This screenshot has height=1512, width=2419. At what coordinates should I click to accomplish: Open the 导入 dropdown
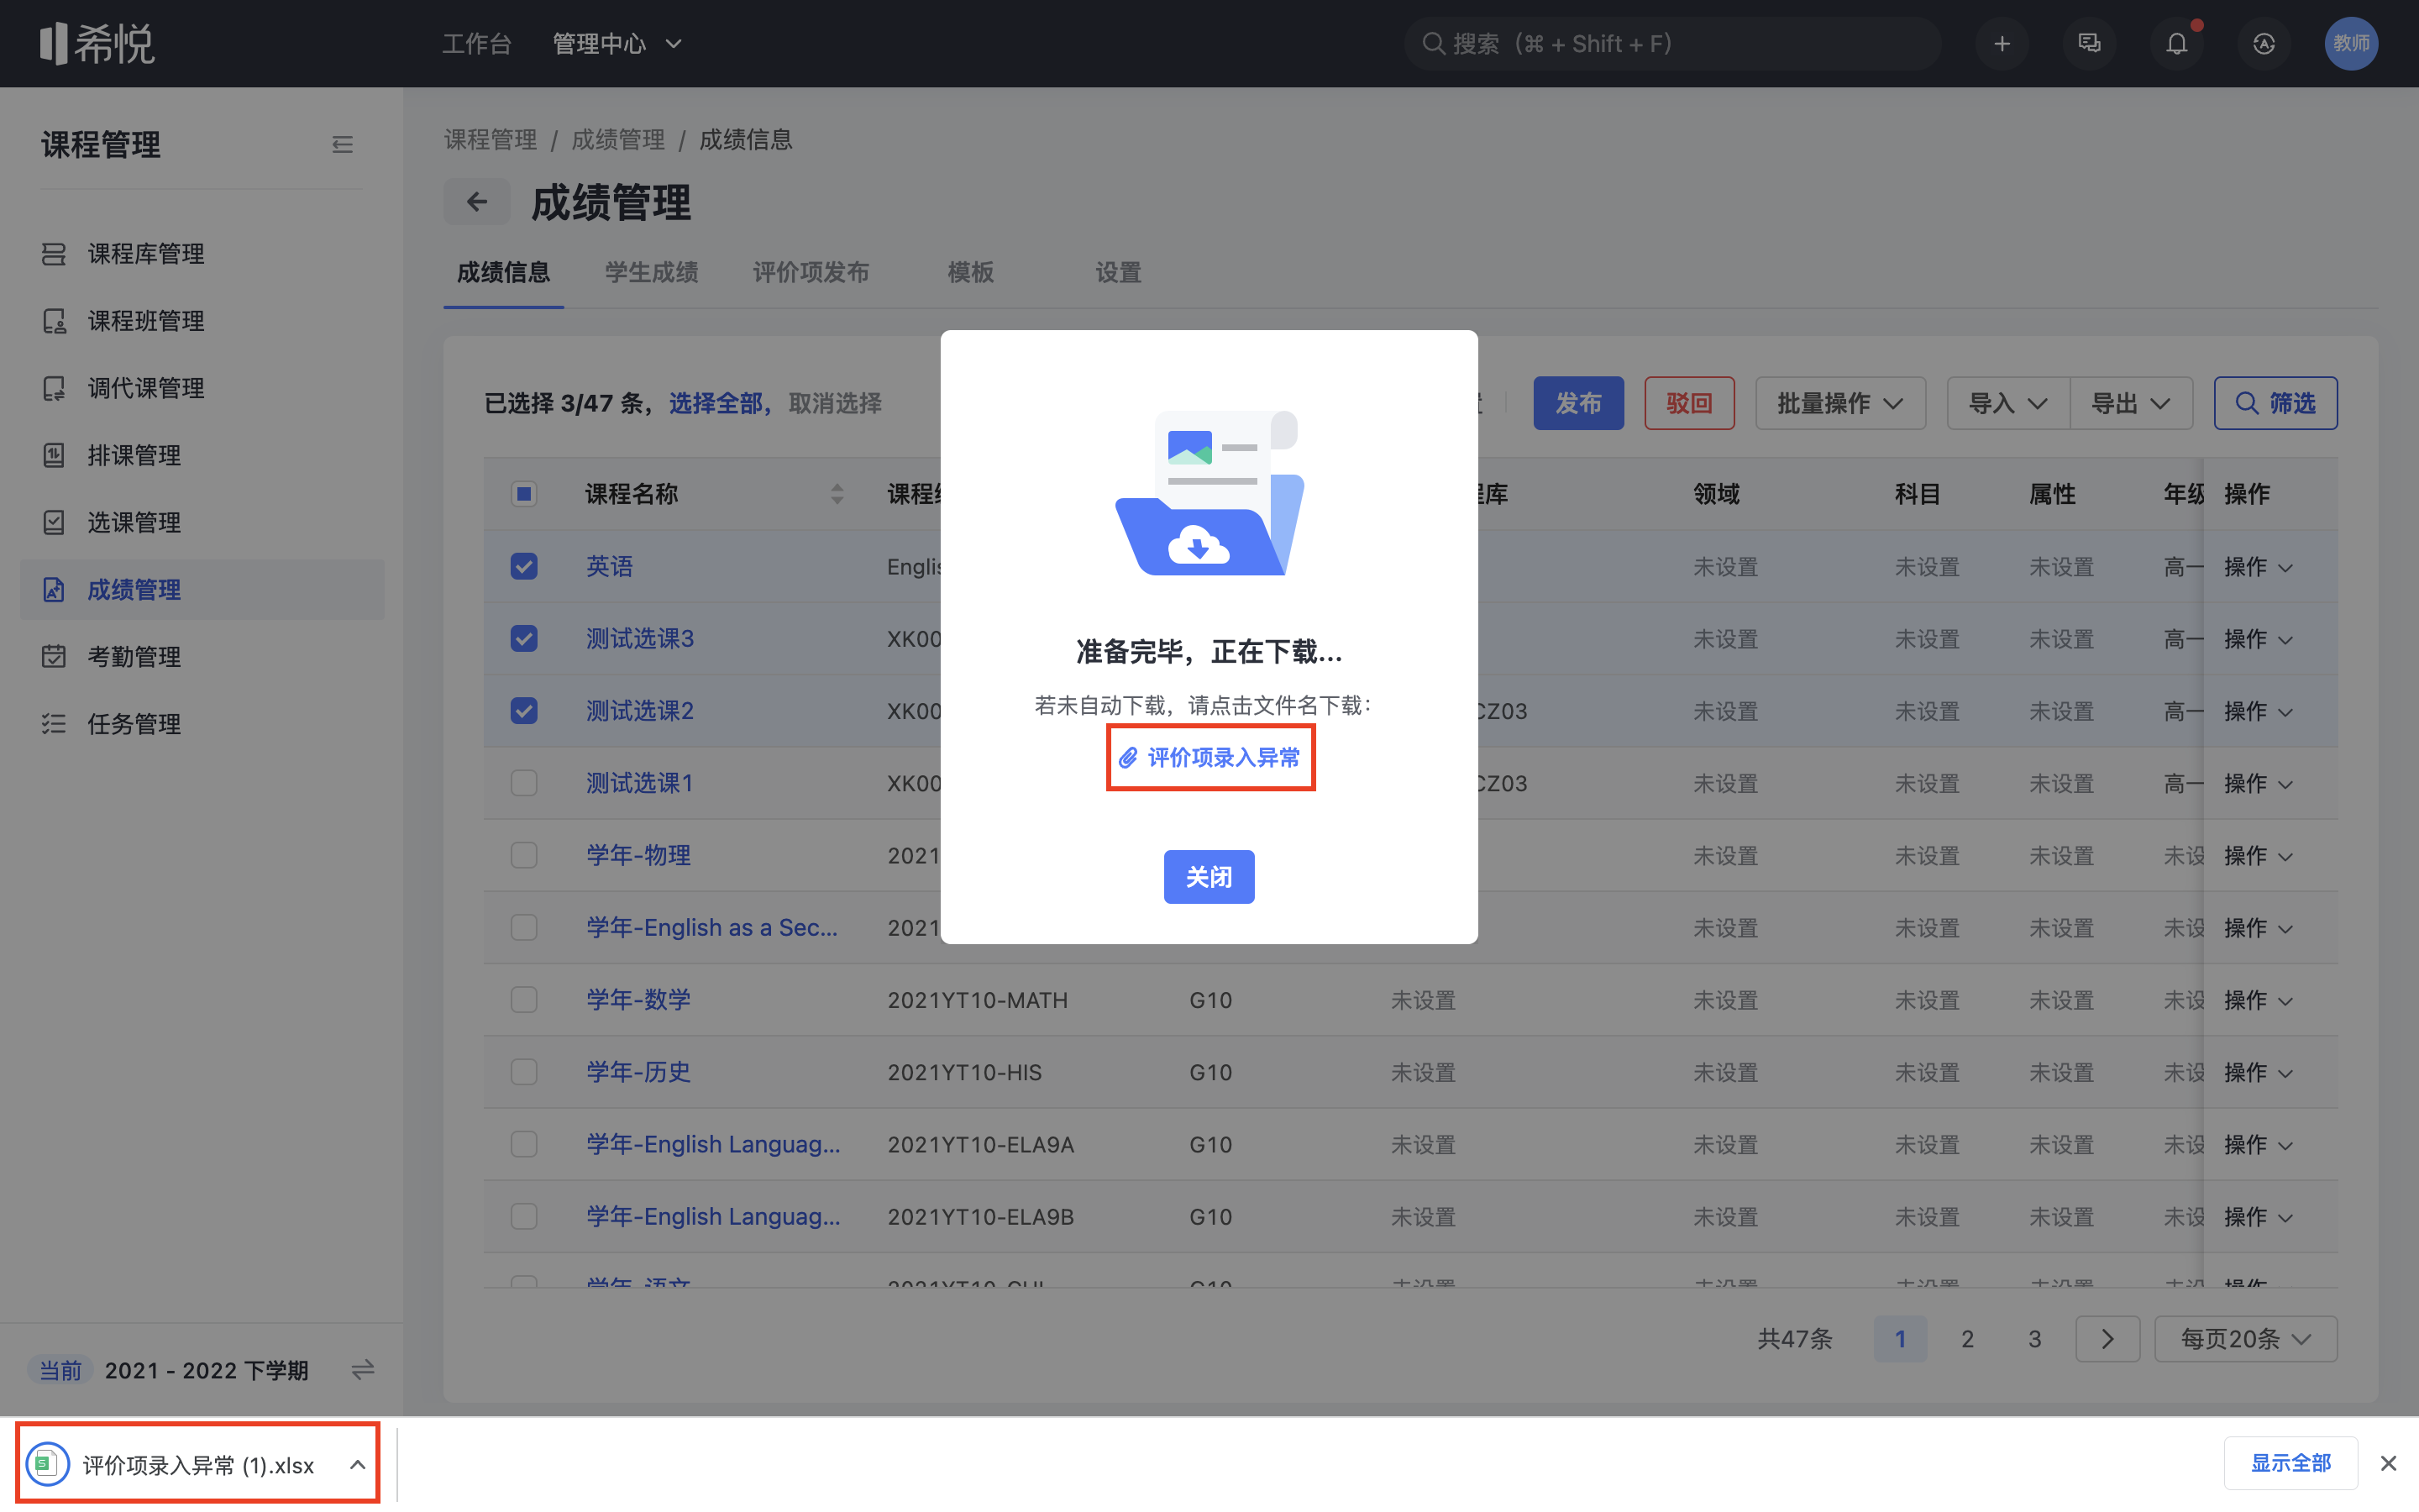pyautogui.click(x=2007, y=403)
